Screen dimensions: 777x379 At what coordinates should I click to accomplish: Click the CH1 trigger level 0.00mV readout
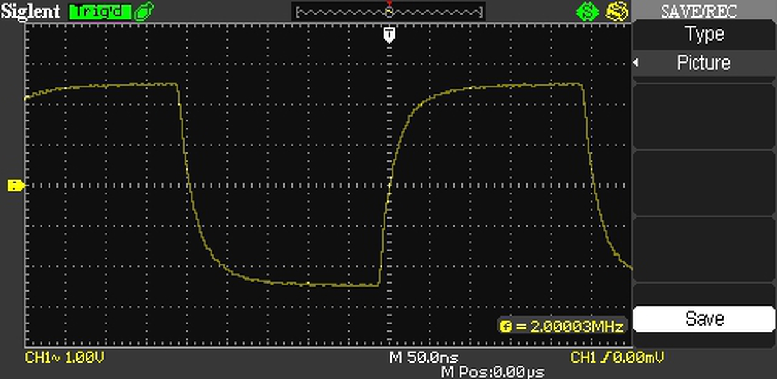pos(617,357)
